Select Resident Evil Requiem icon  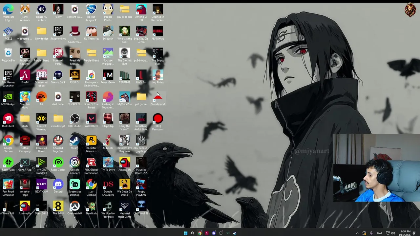(x=125, y=144)
